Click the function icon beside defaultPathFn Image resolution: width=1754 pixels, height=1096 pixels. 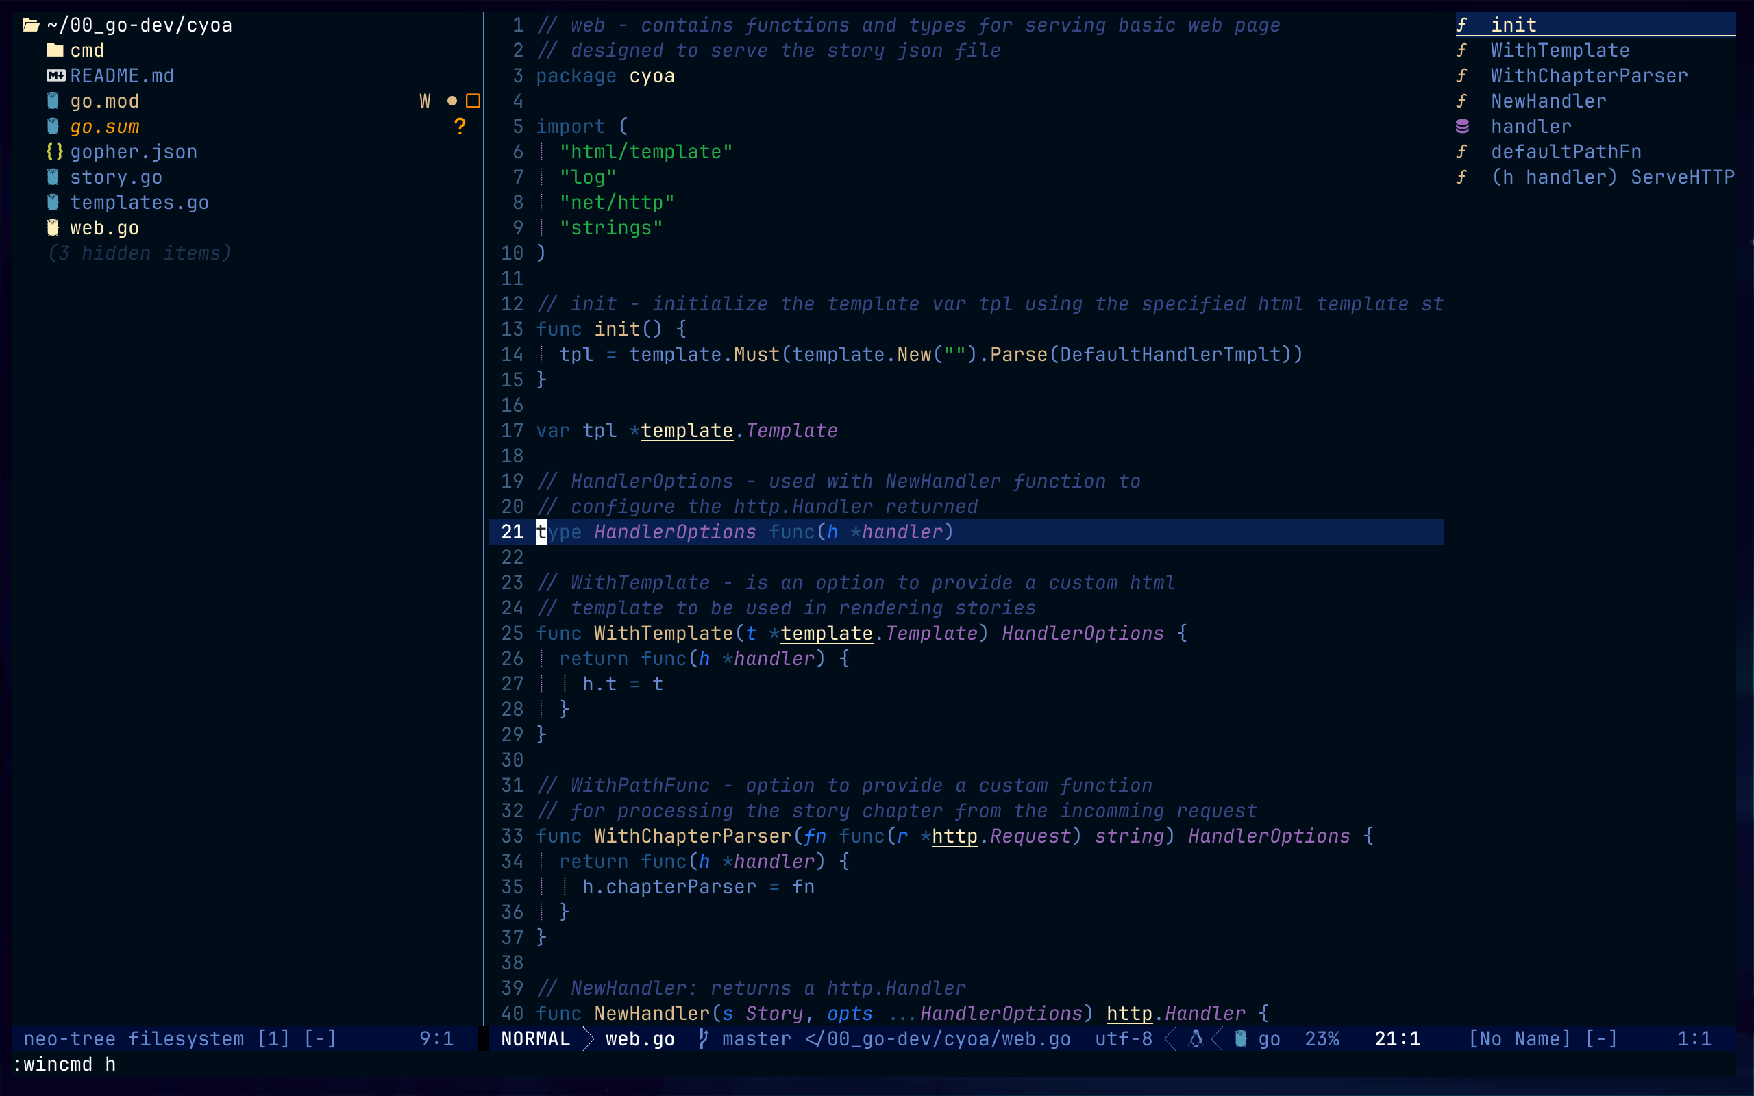click(x=1463, y=152)
